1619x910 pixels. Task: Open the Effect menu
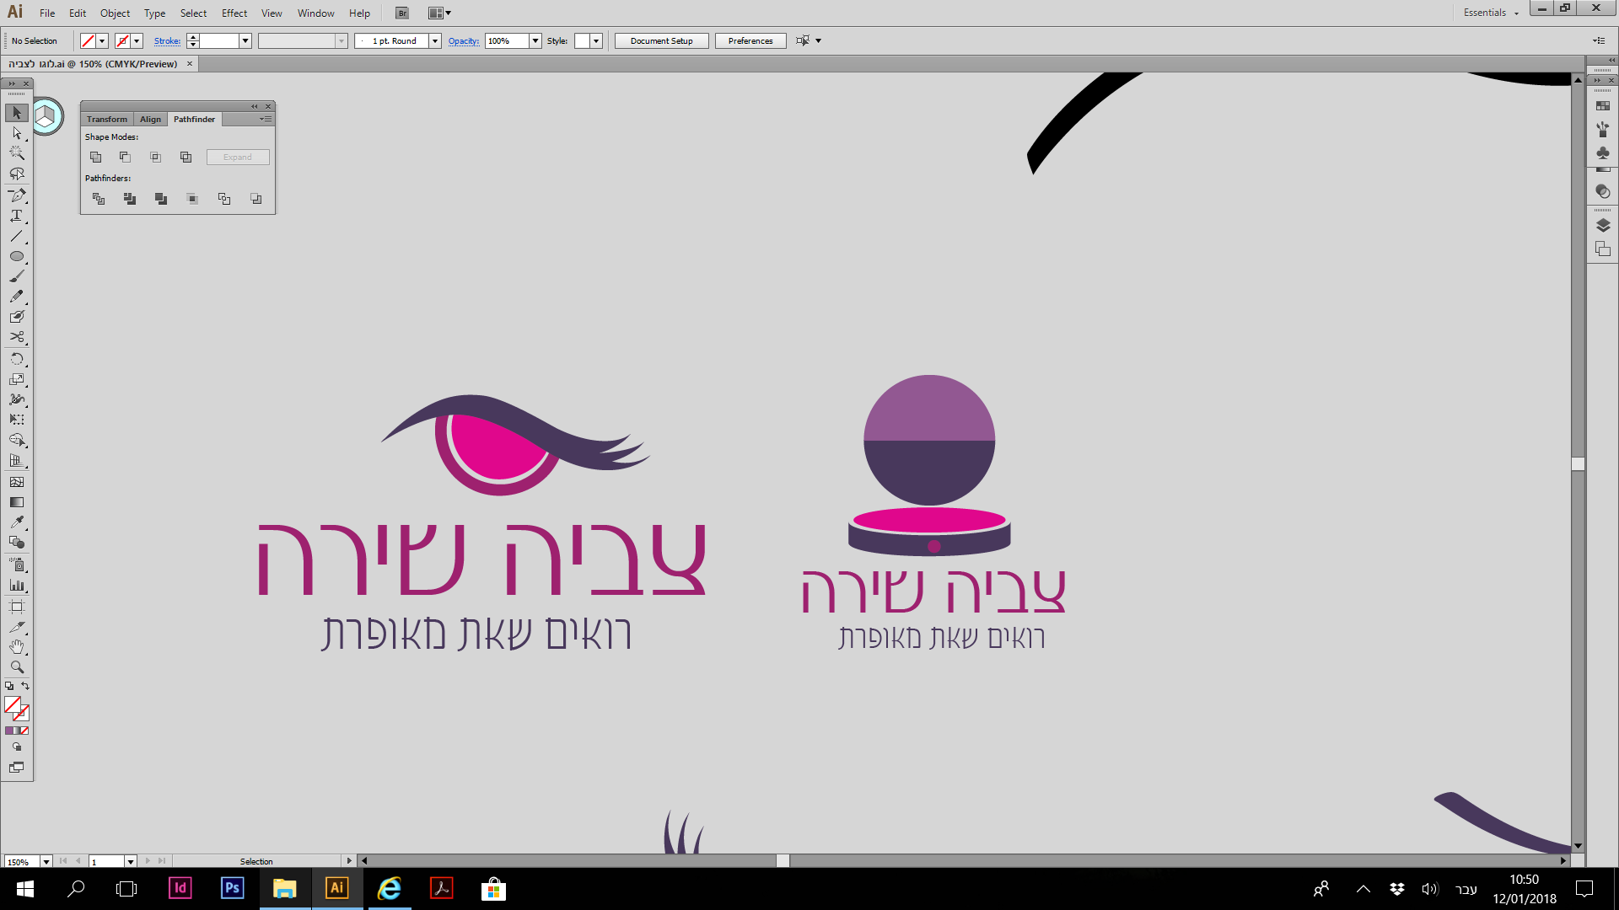click(234, 13)
